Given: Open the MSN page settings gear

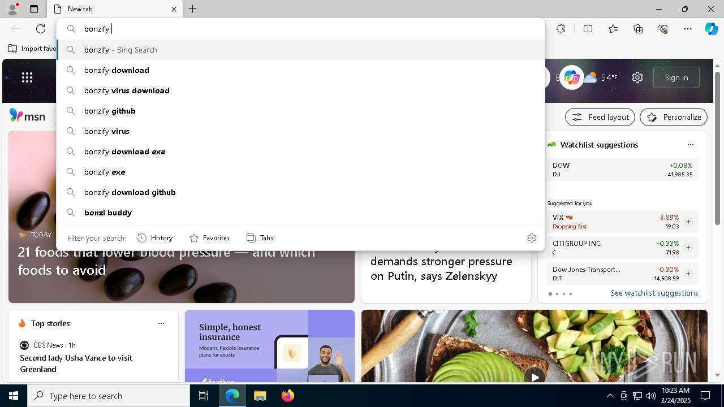Looking at the screenshot, I should tap(637, 77).
